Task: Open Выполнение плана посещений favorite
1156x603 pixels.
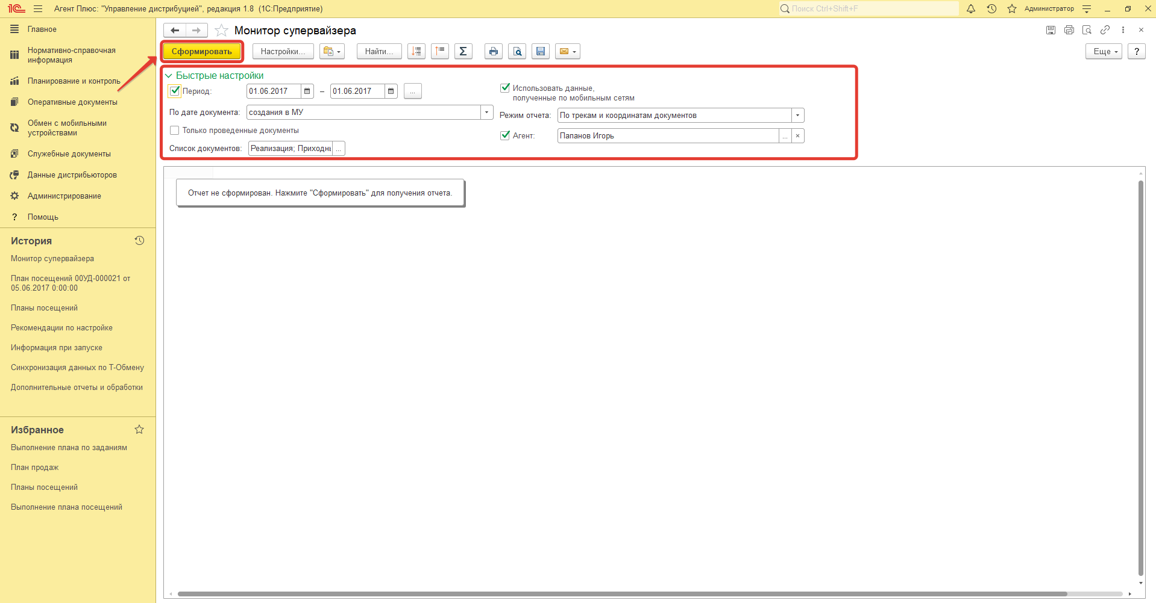Action: coord(66,507)
